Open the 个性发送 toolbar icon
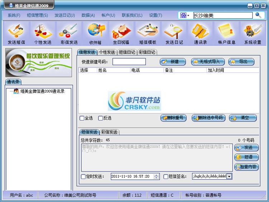Viewport: 269px width, 202px height. pos(43,34)
